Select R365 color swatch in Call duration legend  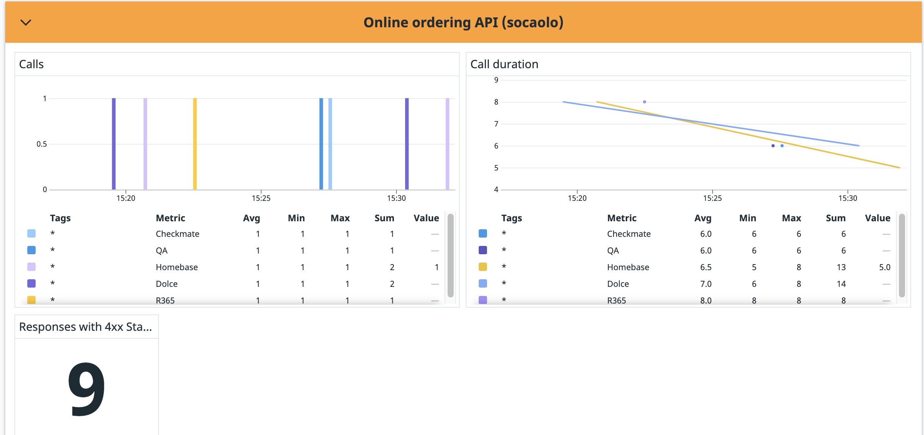point(483,300)
